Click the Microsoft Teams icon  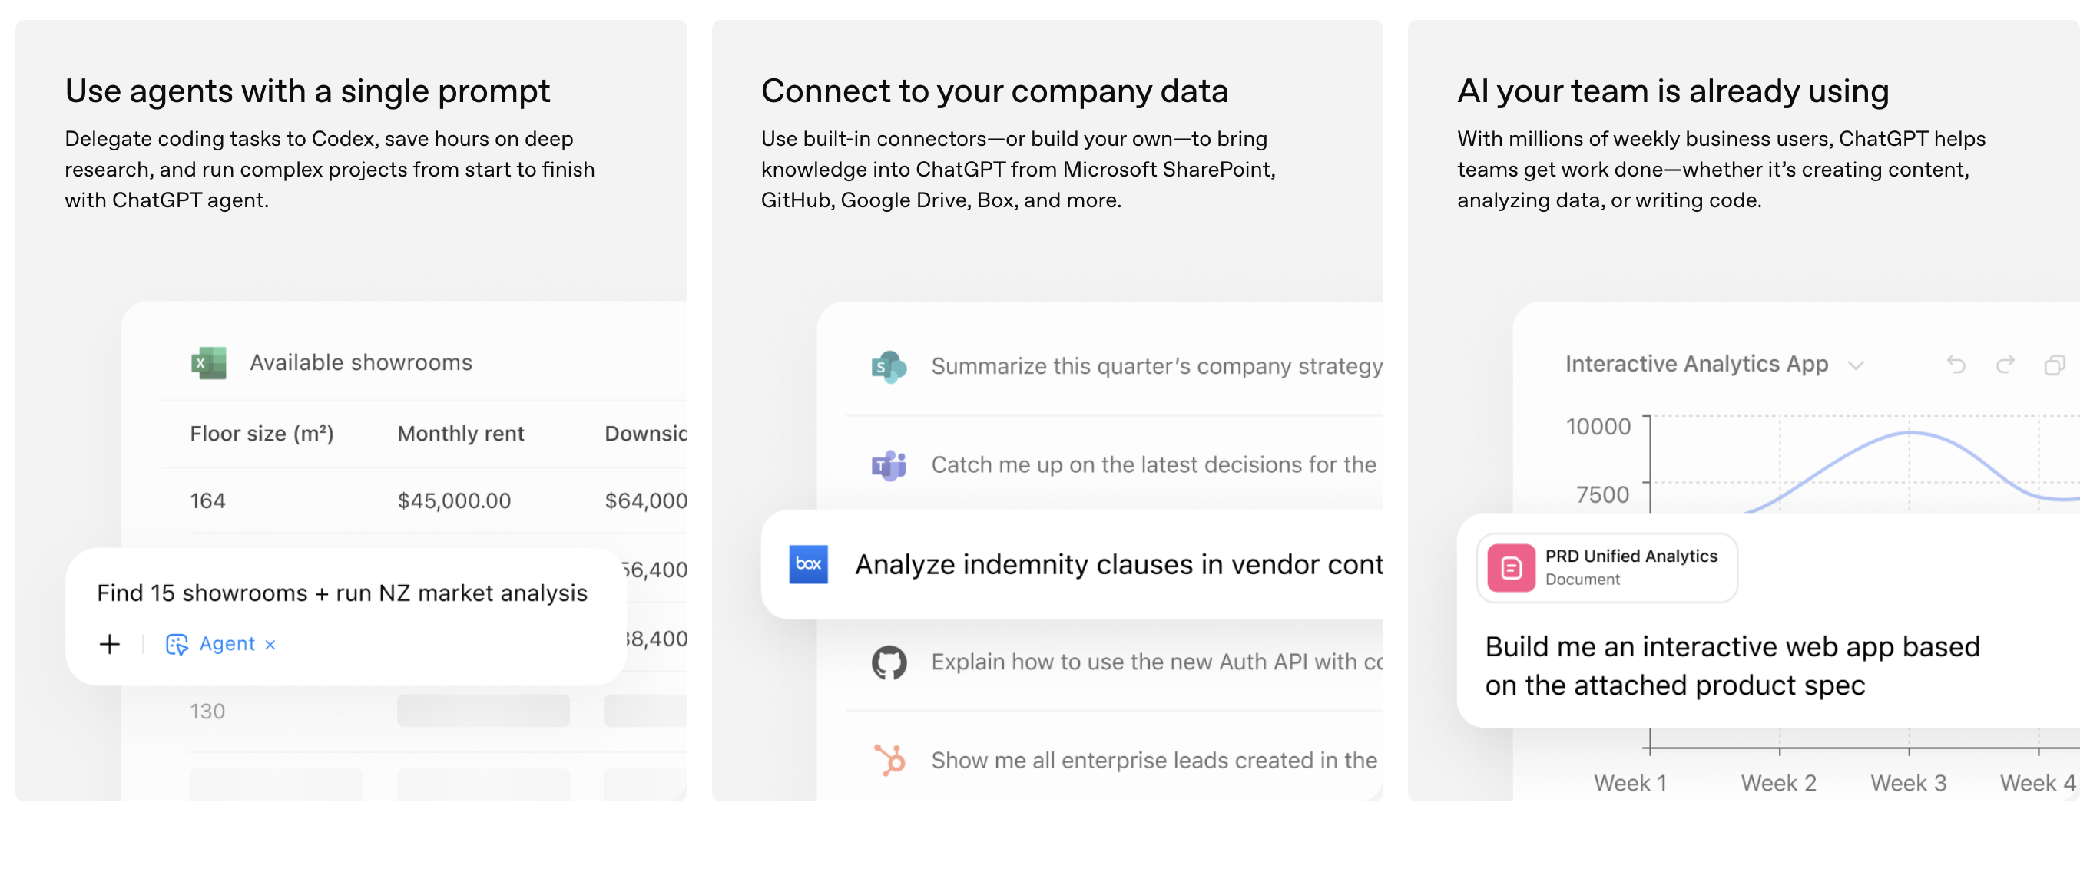coord(889,465)
